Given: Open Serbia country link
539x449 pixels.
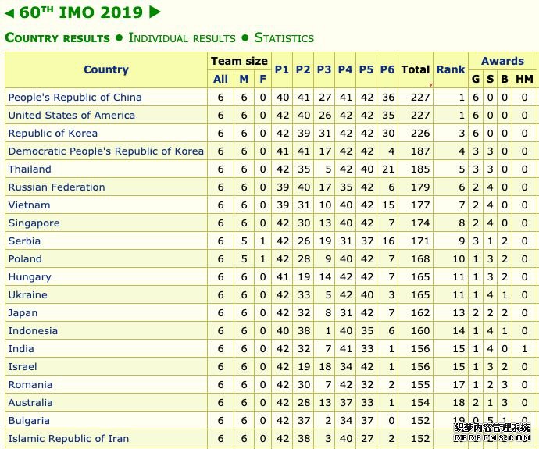Looking at the screenshot, I should pos(24,241).
